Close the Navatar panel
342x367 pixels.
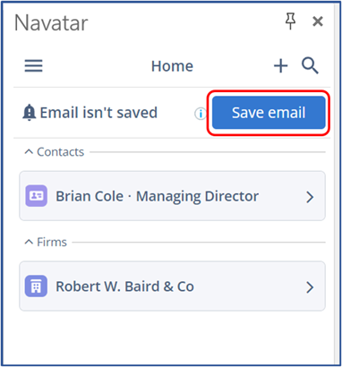coord(318,21)
